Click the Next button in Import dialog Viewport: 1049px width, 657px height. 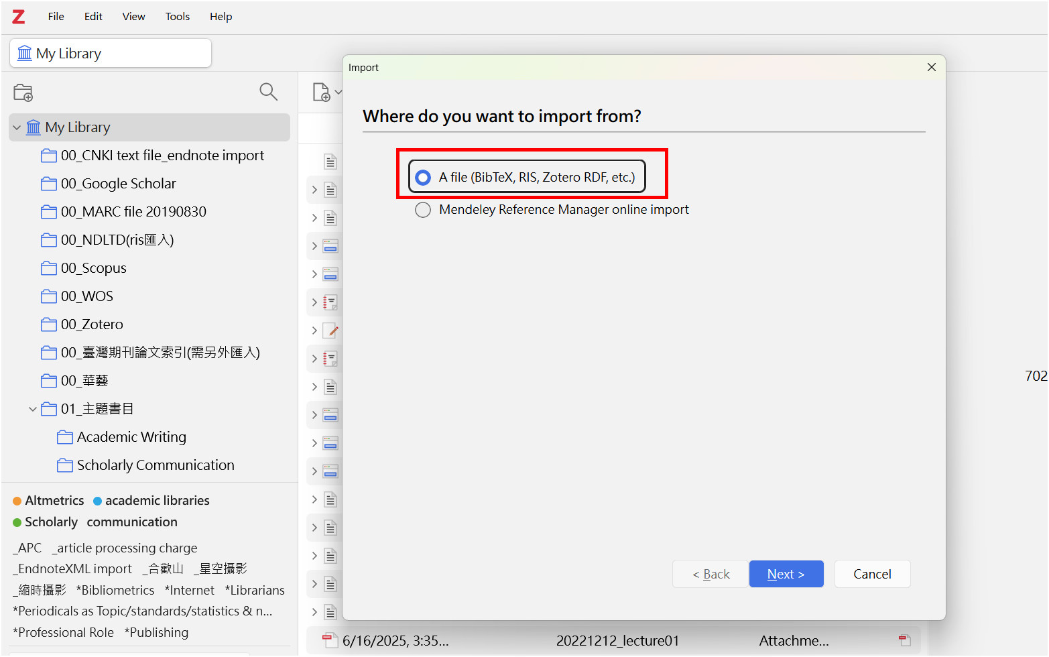pyautogui.click(x=786, y=574)
